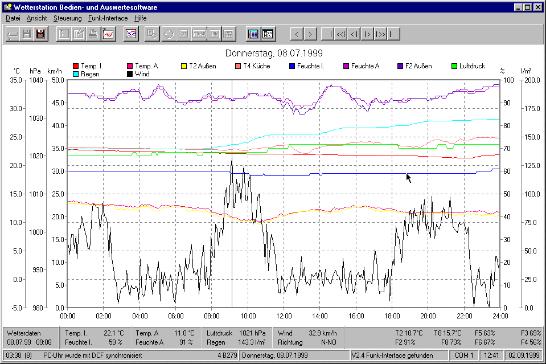Open the temperature curve chart icon
The width and height of the screenshot is (546, 364).
(x=108, y=34)
